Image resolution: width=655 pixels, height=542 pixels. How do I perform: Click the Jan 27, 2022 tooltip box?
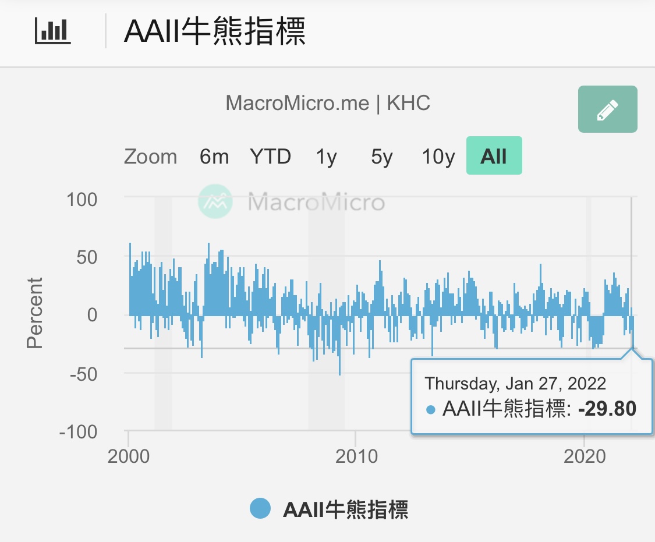point(530,396)
